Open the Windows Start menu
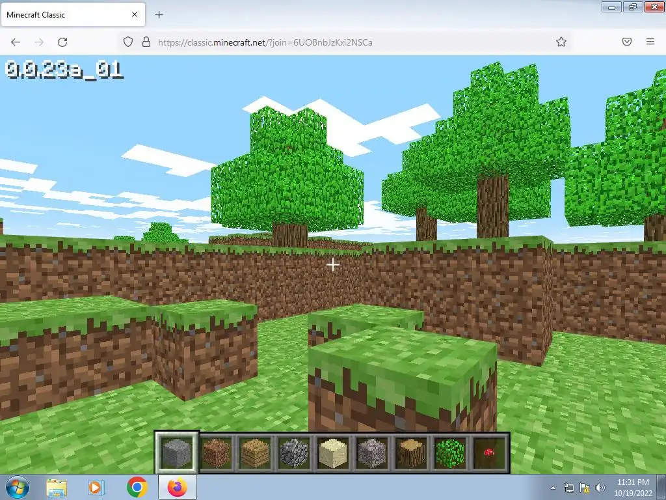 [x=18, y=487]
